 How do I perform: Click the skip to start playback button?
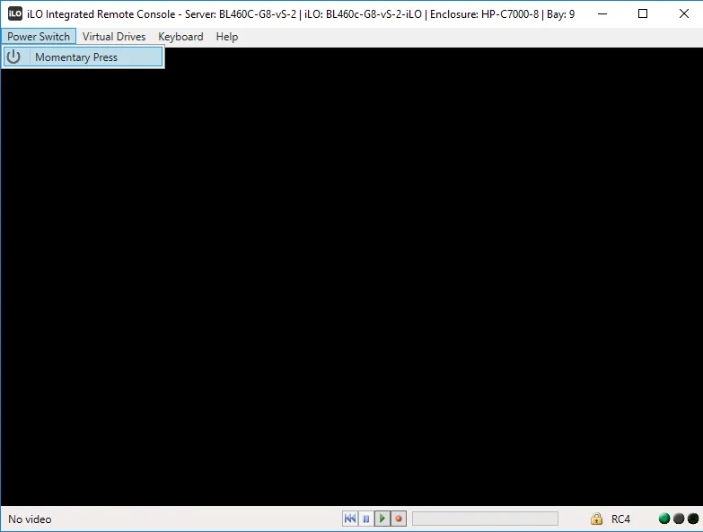350,519
